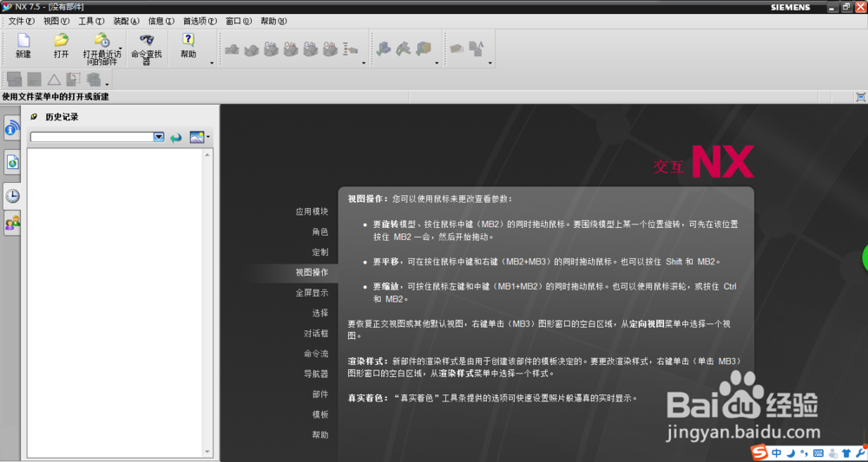
Task: Open options arrow after the letter A icon
Action: tap(490, 63)
